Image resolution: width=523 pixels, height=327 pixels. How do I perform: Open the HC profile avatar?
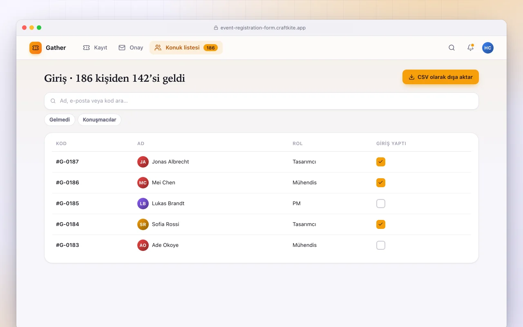click(x=488, y=48)
